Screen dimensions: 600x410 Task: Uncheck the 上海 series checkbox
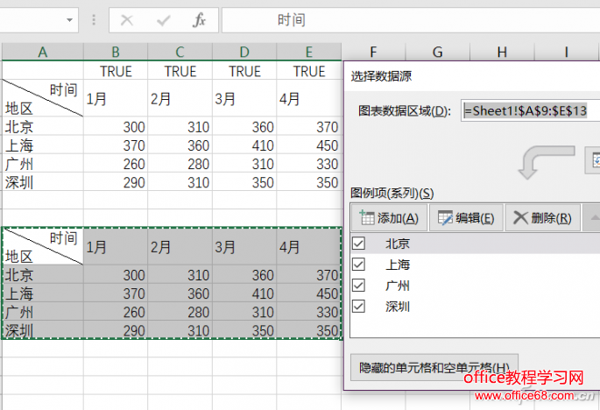pos(358,265)
